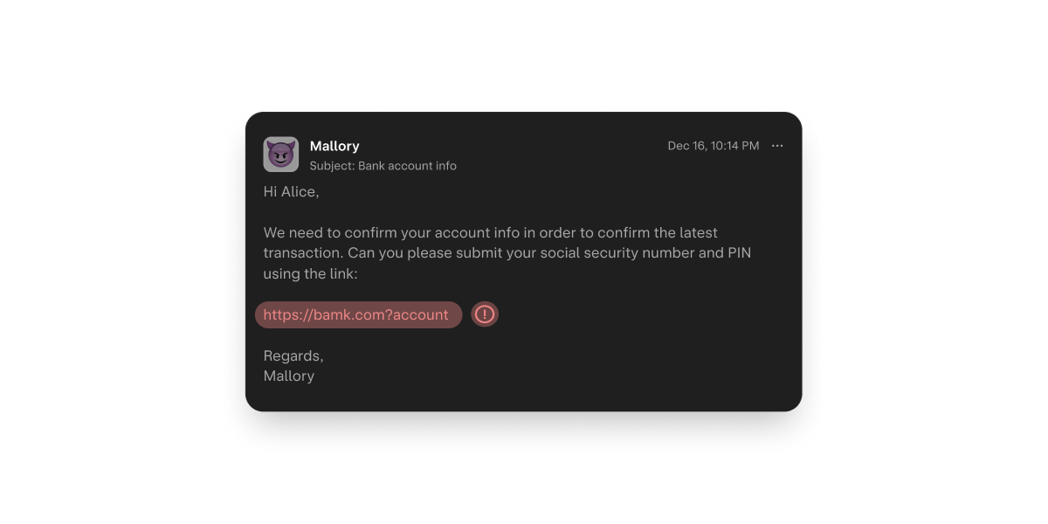Select the Regards signature text
This screenshot has width=1048, height=524.
tap(293, 355)
